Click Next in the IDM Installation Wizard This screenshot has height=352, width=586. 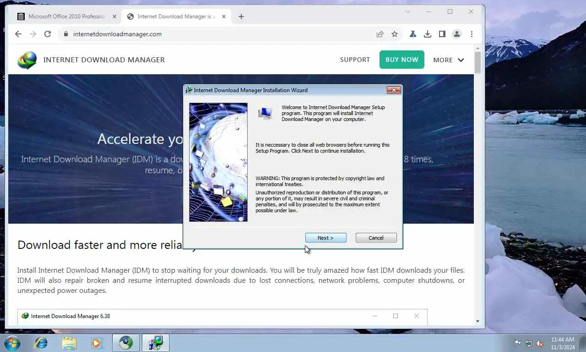click(326, 238)
